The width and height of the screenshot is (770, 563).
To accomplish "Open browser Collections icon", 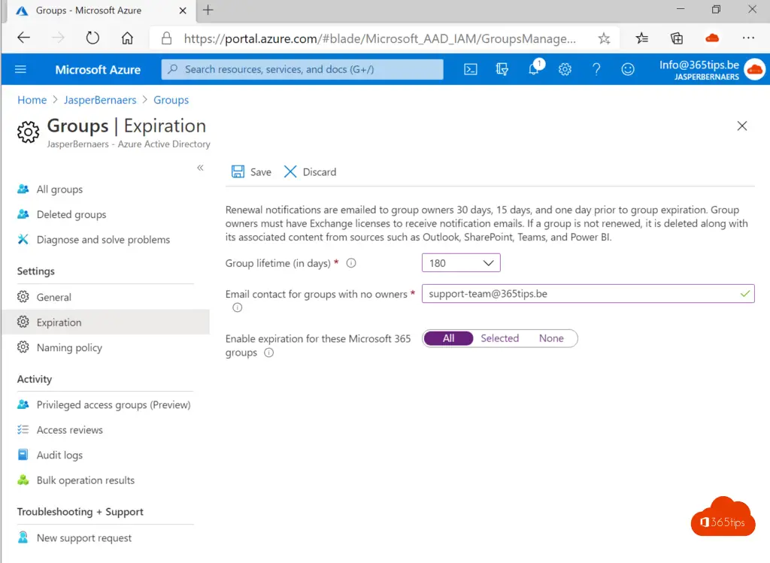I will 677,38.
